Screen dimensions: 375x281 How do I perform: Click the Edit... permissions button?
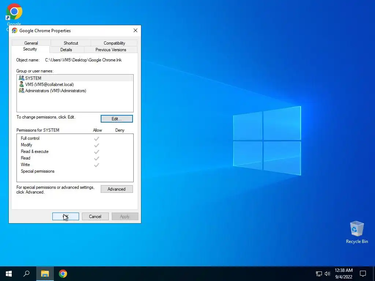coord(117,119)
